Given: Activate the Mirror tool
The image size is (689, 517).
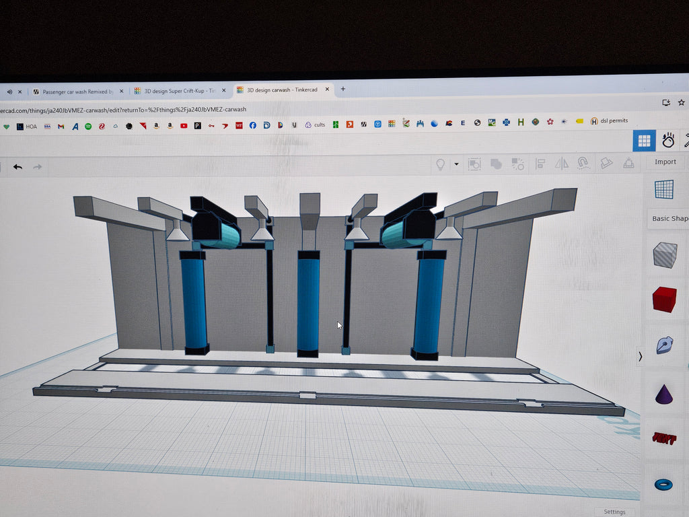Looking at the screenshot, I should click(562, 164).
